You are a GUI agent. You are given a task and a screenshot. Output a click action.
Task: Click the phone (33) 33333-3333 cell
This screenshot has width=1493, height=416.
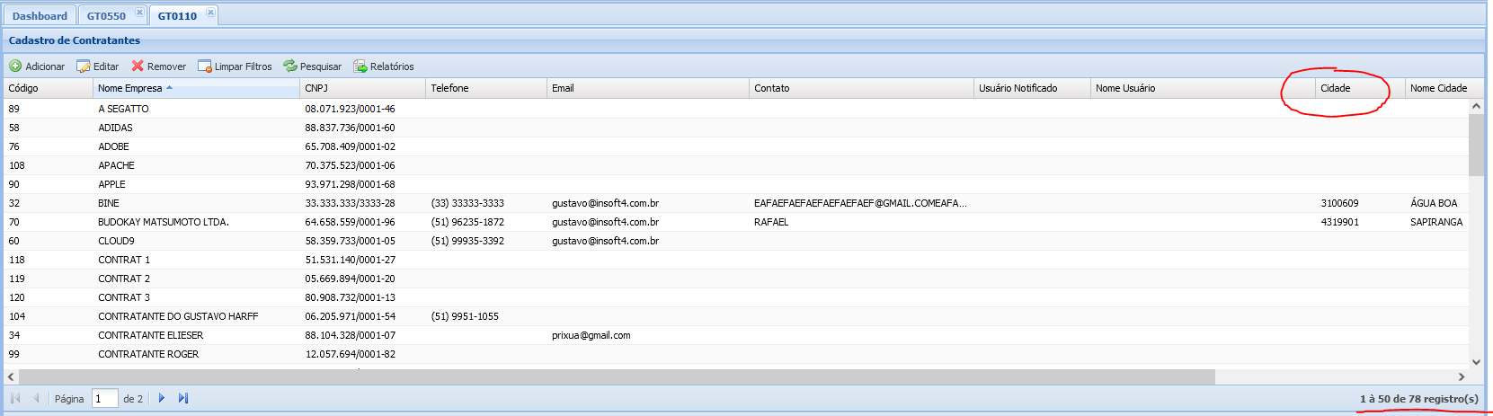486,203
